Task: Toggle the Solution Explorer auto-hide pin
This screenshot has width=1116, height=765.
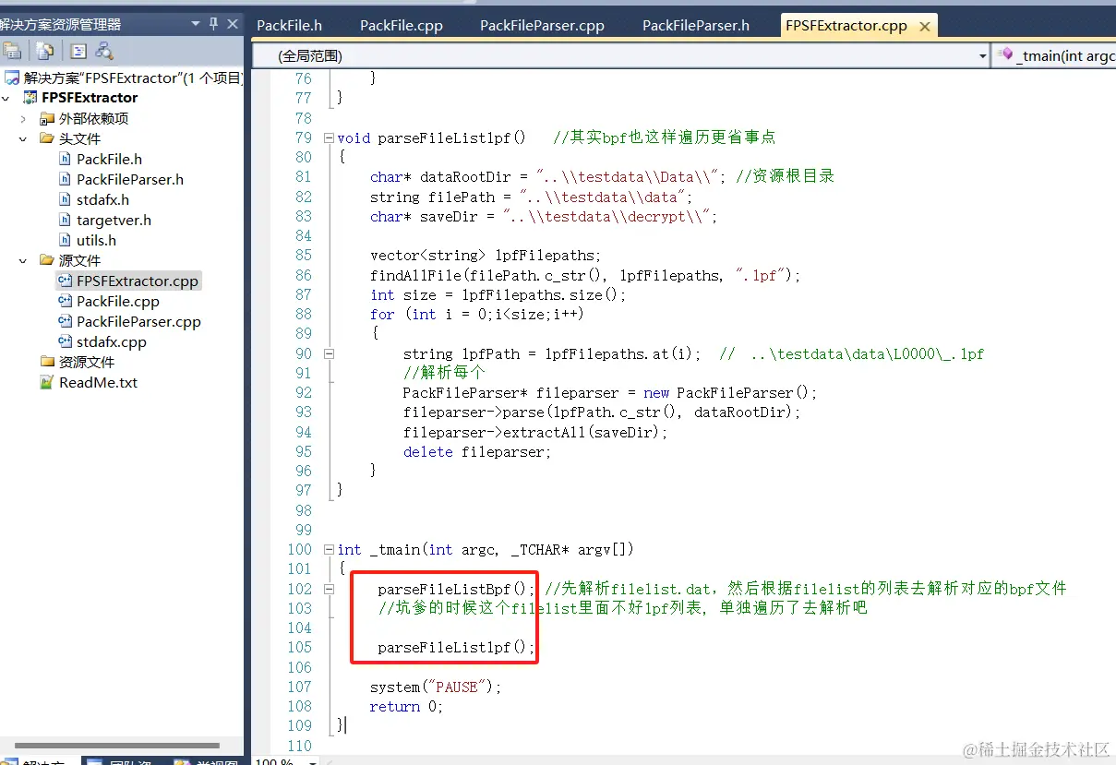Action: point(213,24)
